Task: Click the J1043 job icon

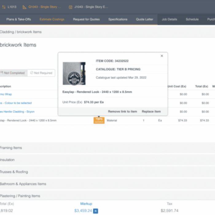Action: (70, 7)
